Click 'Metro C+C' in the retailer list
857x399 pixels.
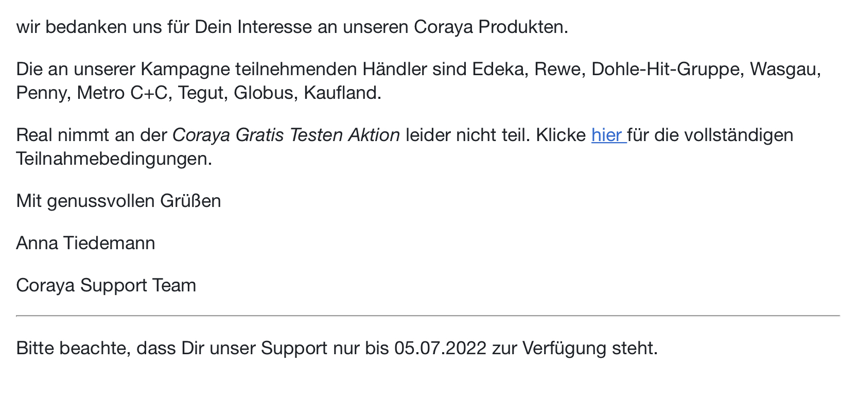pyautogui.click(x=123, y=93)
